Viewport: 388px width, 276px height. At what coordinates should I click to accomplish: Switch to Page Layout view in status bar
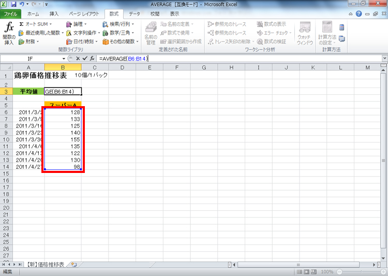click(x=307, y=272)
